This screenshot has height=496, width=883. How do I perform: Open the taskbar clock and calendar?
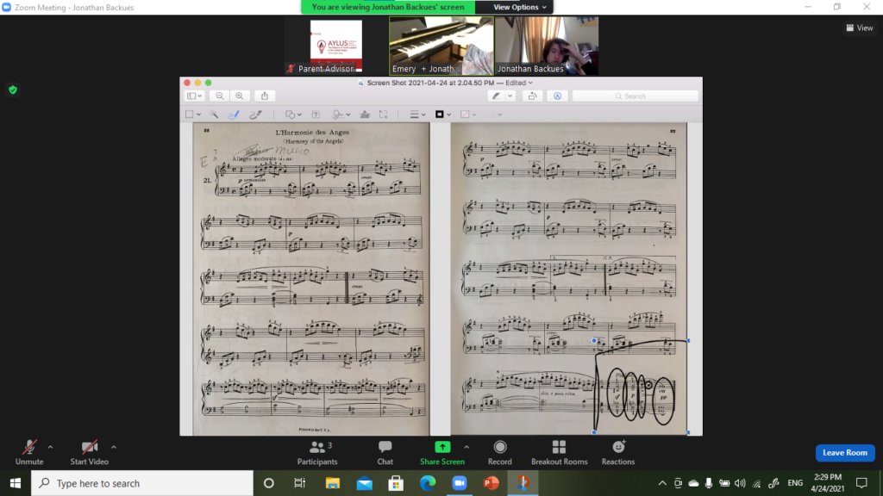click(x=827, y=483)
